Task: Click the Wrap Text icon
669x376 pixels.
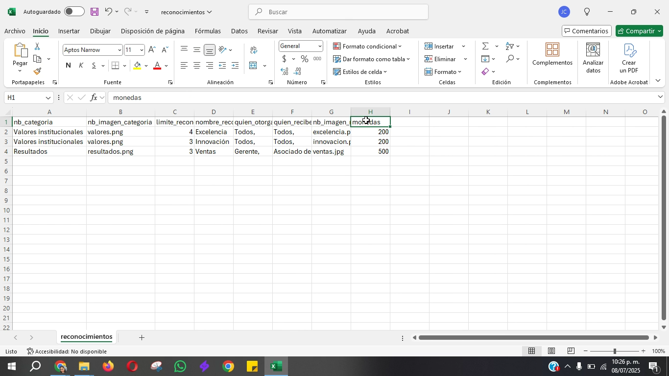Action: coord(254,50)
